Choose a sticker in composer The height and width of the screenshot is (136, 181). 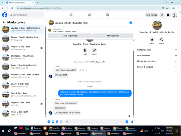coord(57,121)
